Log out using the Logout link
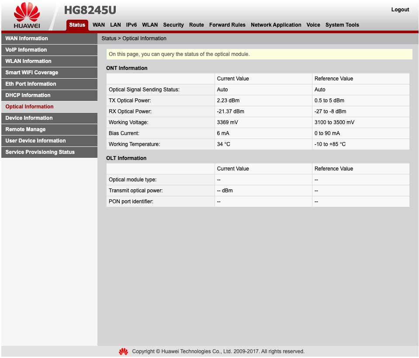 (400, 10)
